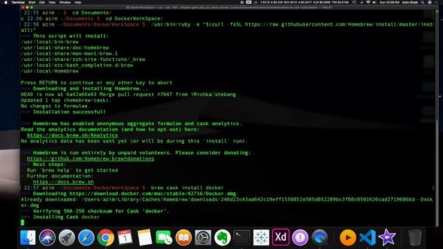
Task: Click the Wi-Fi status icon
Action: [368, 2]
